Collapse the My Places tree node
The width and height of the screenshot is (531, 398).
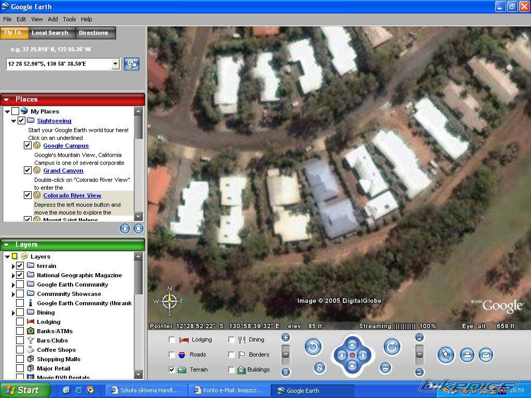coord(7,111)
